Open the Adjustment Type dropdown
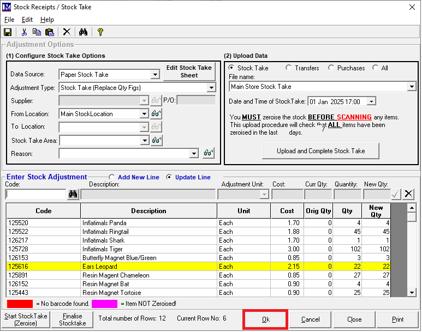 [x=211, y=88]
